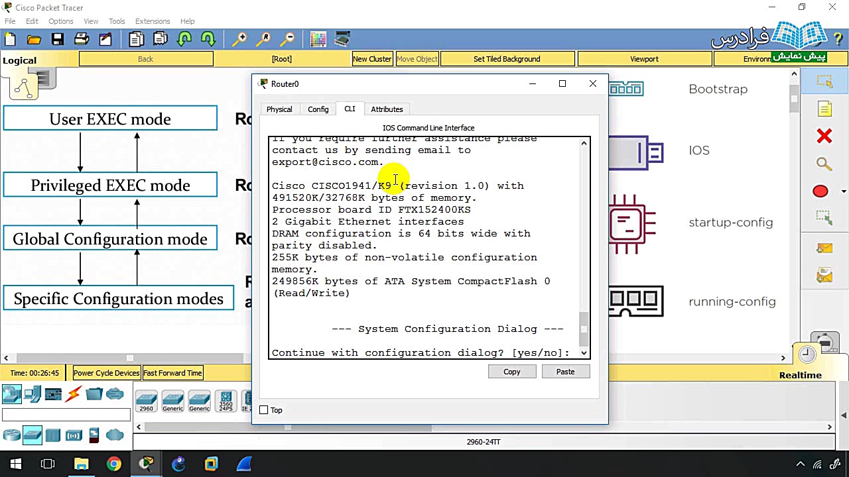This screenshot has width=849, height=477.
Task: Reset the workspace zoom
Action: point(263,40)
